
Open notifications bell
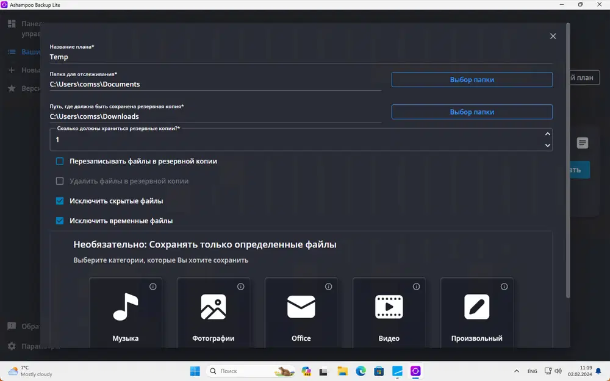(598, 371)
